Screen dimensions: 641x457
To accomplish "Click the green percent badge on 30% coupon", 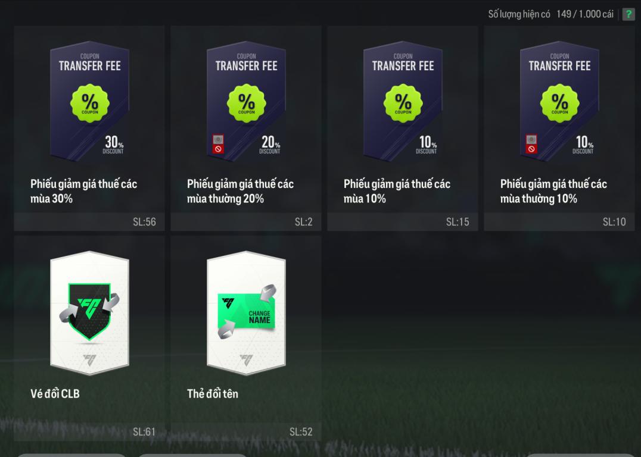I will [x=89, y=104].
